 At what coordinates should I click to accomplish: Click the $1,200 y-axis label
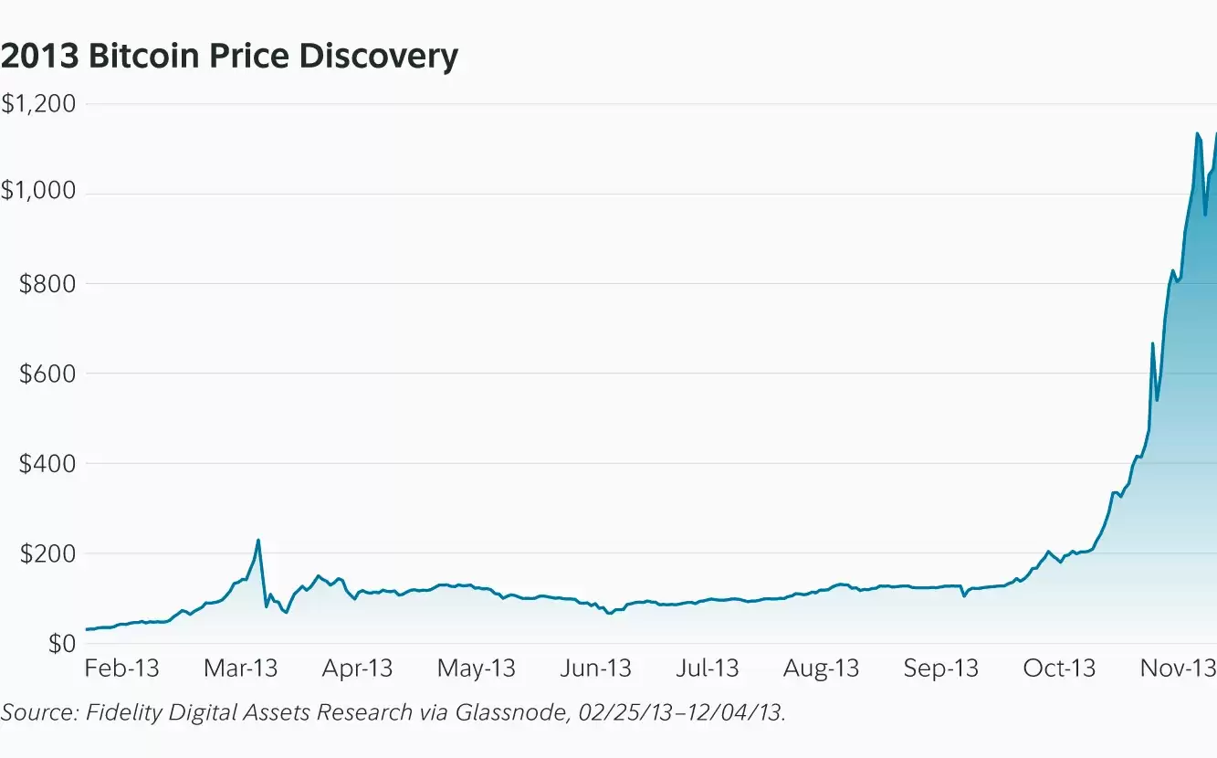point(37,104)
